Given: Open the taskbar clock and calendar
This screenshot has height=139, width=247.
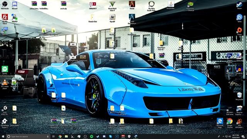Looking at the screenshot, I should pos(235,136).
